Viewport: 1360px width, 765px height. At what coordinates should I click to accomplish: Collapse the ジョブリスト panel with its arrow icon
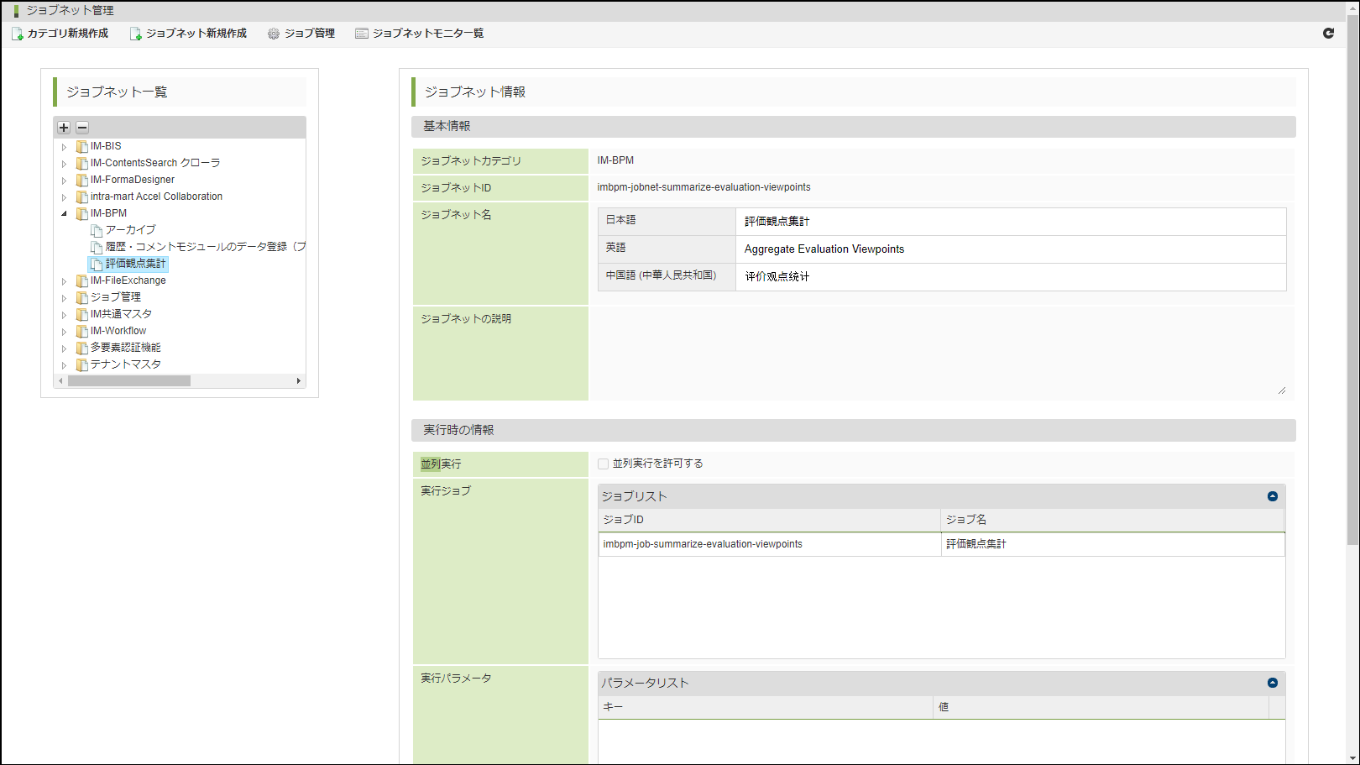1272,496
